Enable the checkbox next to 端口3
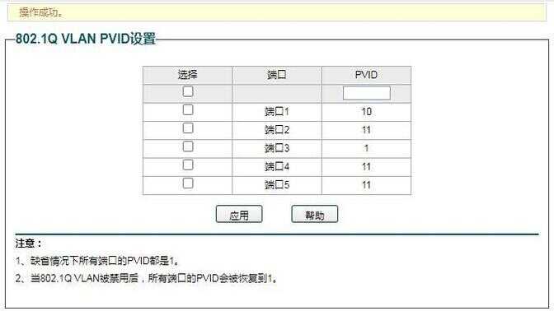The image size is (554, 311). click(x=188, y=146)
